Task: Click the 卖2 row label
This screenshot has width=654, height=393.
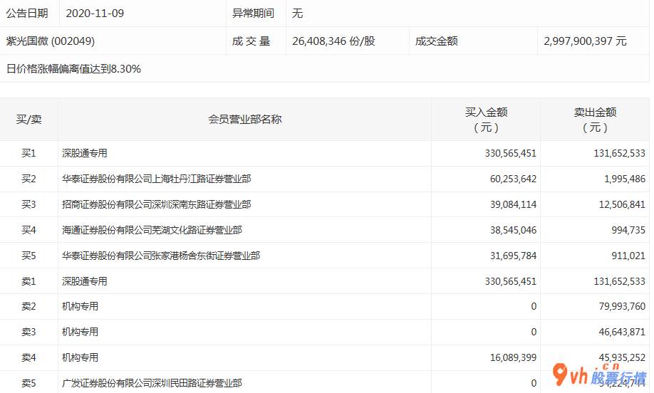Action: 28,306
